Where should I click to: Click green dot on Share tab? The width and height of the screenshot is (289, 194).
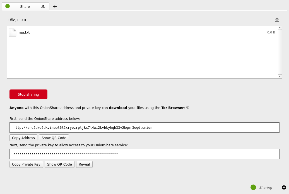click(x=8, y=6)
